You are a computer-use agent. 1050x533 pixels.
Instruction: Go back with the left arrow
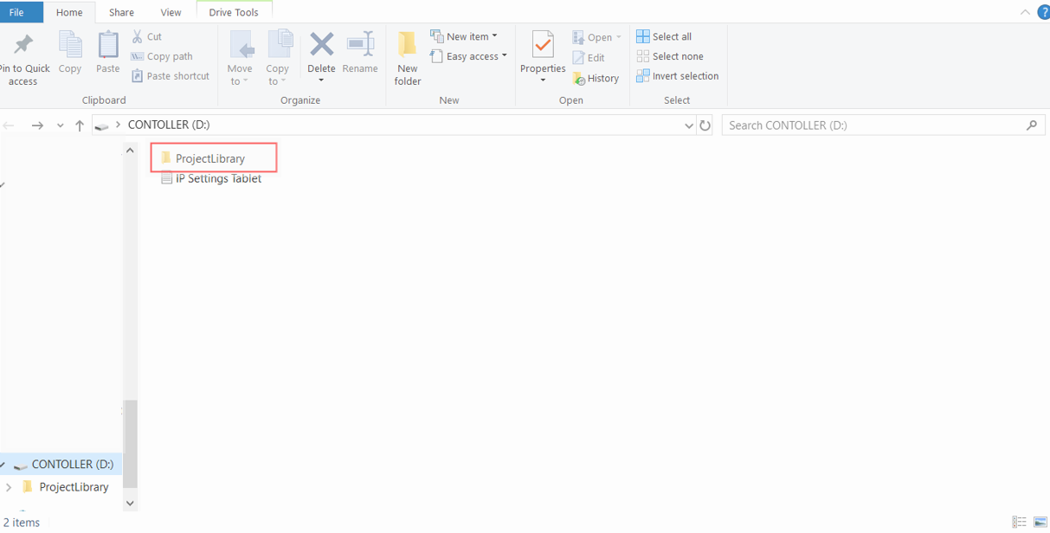[x=10, y=125]
